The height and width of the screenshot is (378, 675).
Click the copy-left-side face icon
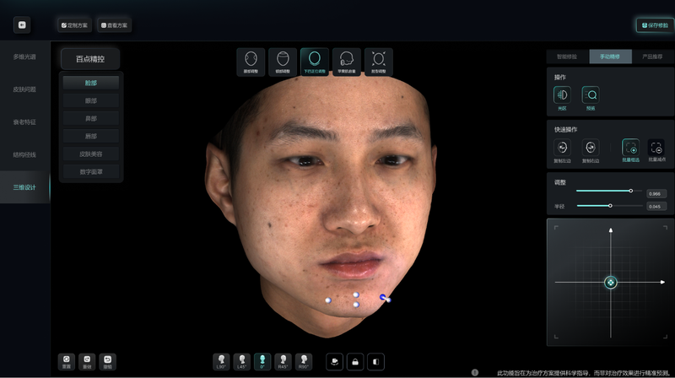[x=562, y=148]
